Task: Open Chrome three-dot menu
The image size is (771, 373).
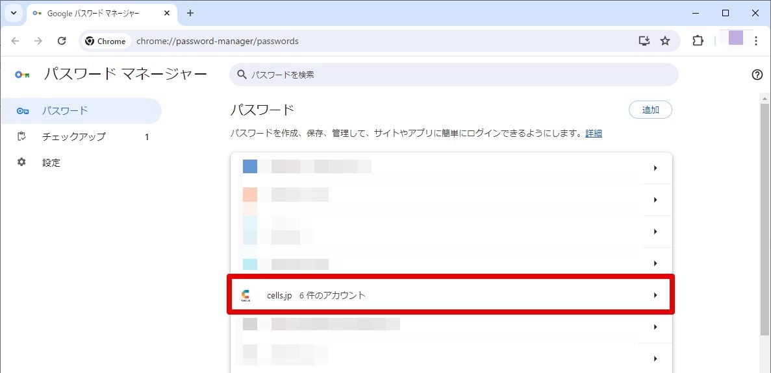Action: pos(756,42)
